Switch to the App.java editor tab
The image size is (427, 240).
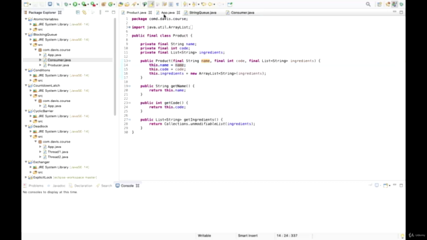click(167, 13)
